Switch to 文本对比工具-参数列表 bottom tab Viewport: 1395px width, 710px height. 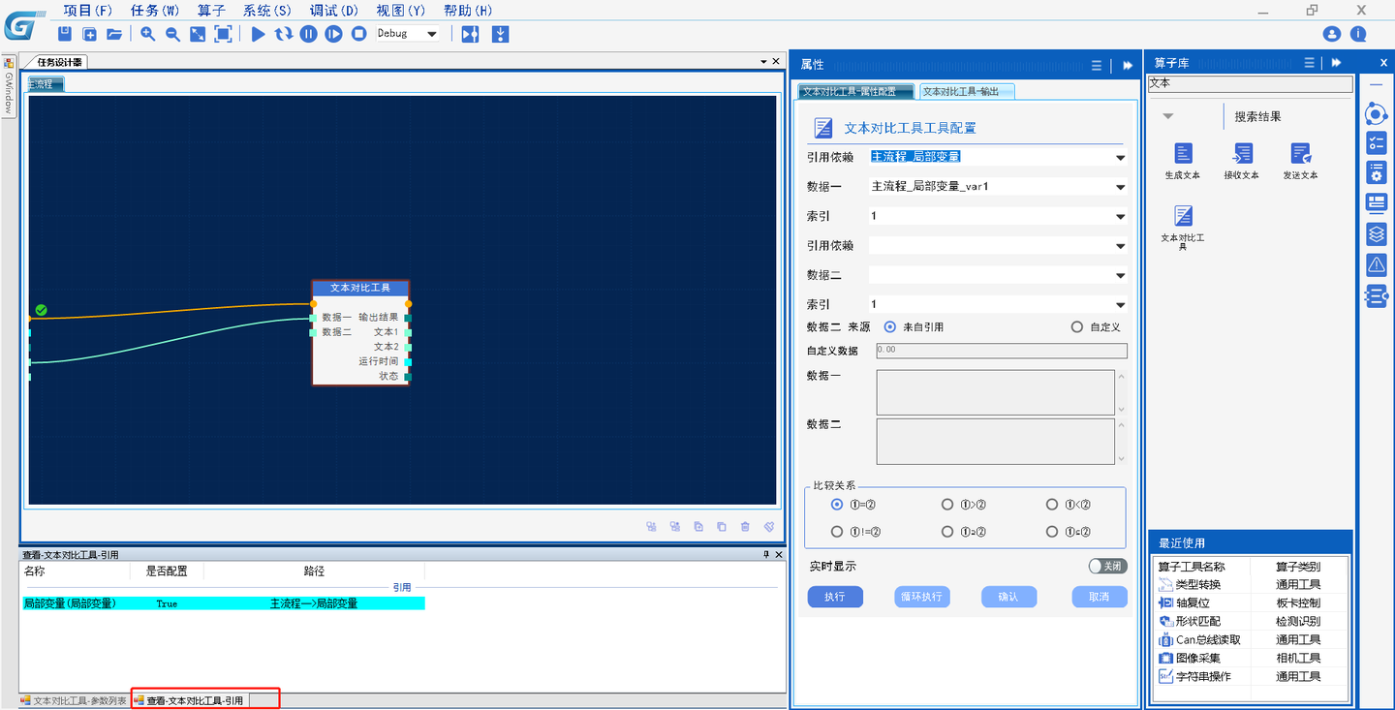tap(74, 700)
